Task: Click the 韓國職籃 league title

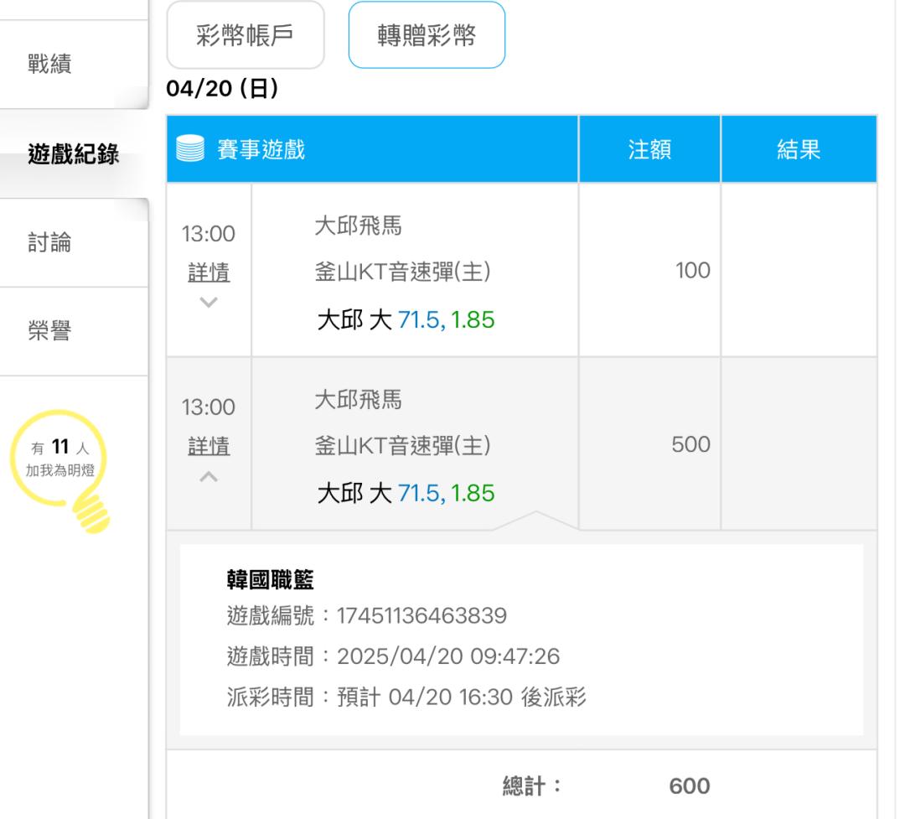Action: click(x=270, y=579)
